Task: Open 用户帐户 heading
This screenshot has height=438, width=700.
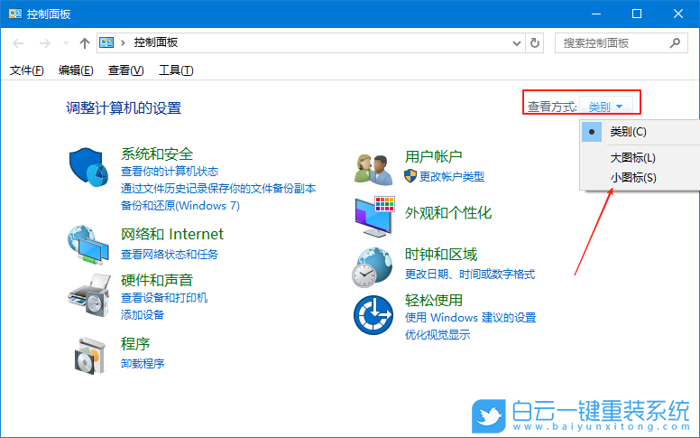Action: pos(433,156)
